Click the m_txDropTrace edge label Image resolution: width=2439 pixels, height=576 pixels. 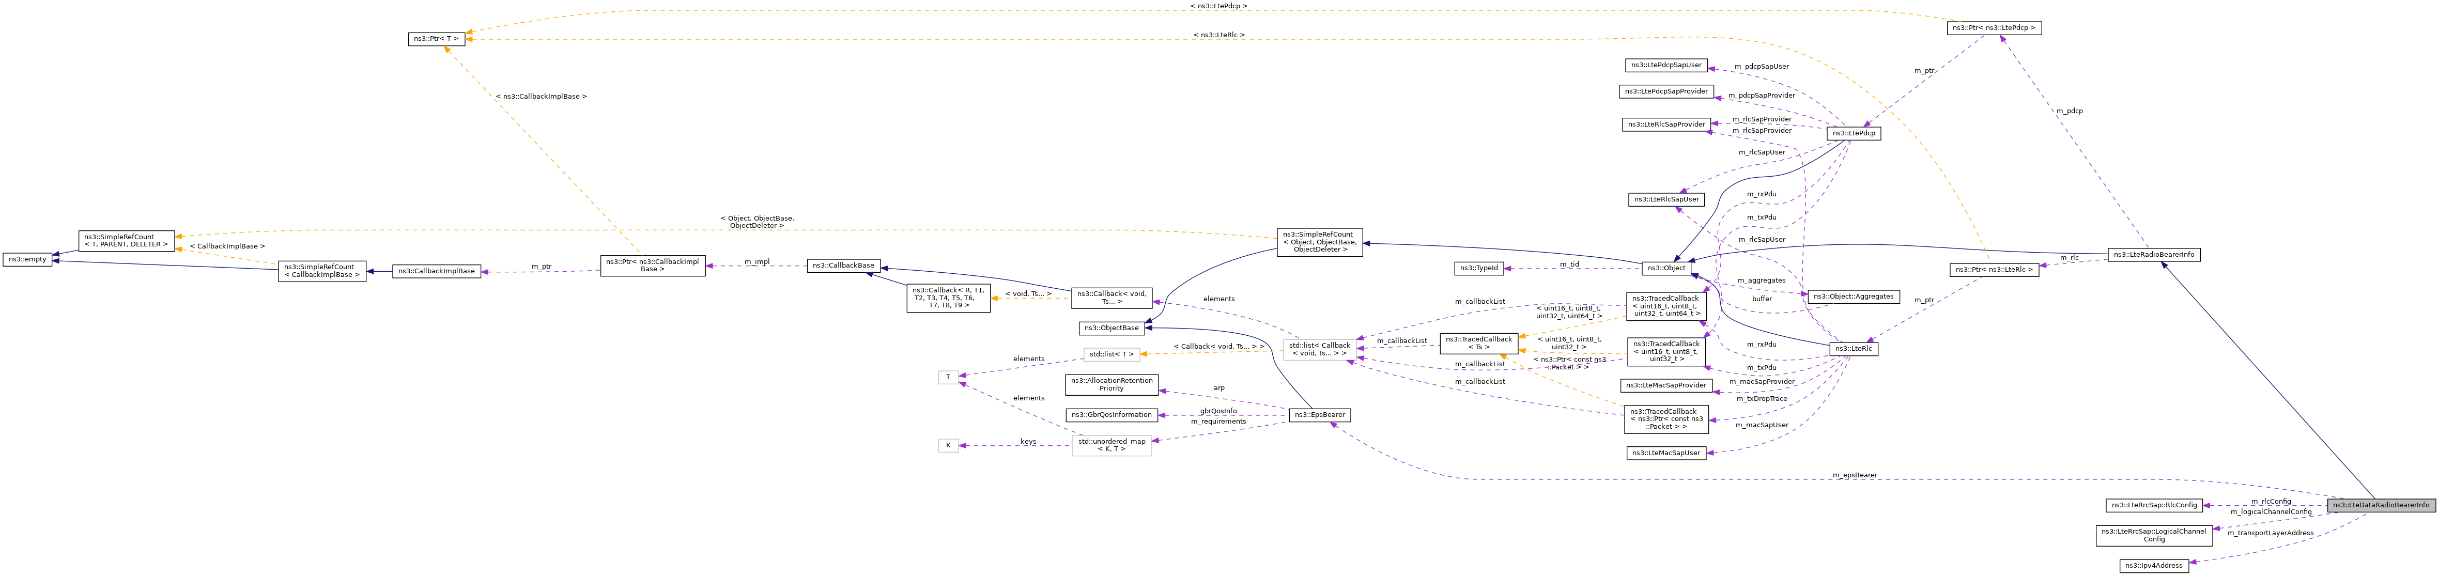(1761, 399)
